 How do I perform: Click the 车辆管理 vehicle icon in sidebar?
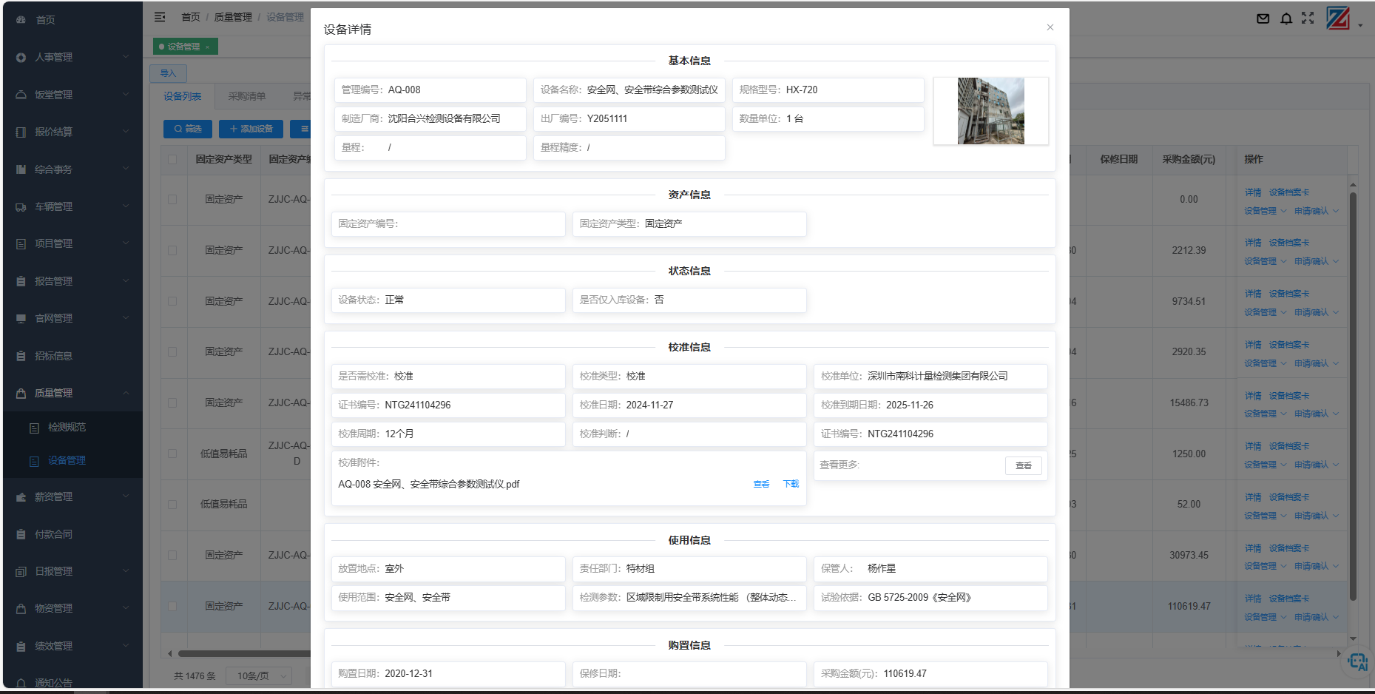tap(20, 206)
